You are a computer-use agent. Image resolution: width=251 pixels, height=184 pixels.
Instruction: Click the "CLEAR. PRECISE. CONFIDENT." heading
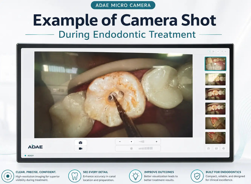point(36,172)
